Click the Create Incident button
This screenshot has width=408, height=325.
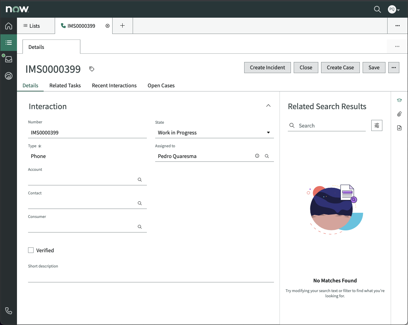tap(267, 68)
